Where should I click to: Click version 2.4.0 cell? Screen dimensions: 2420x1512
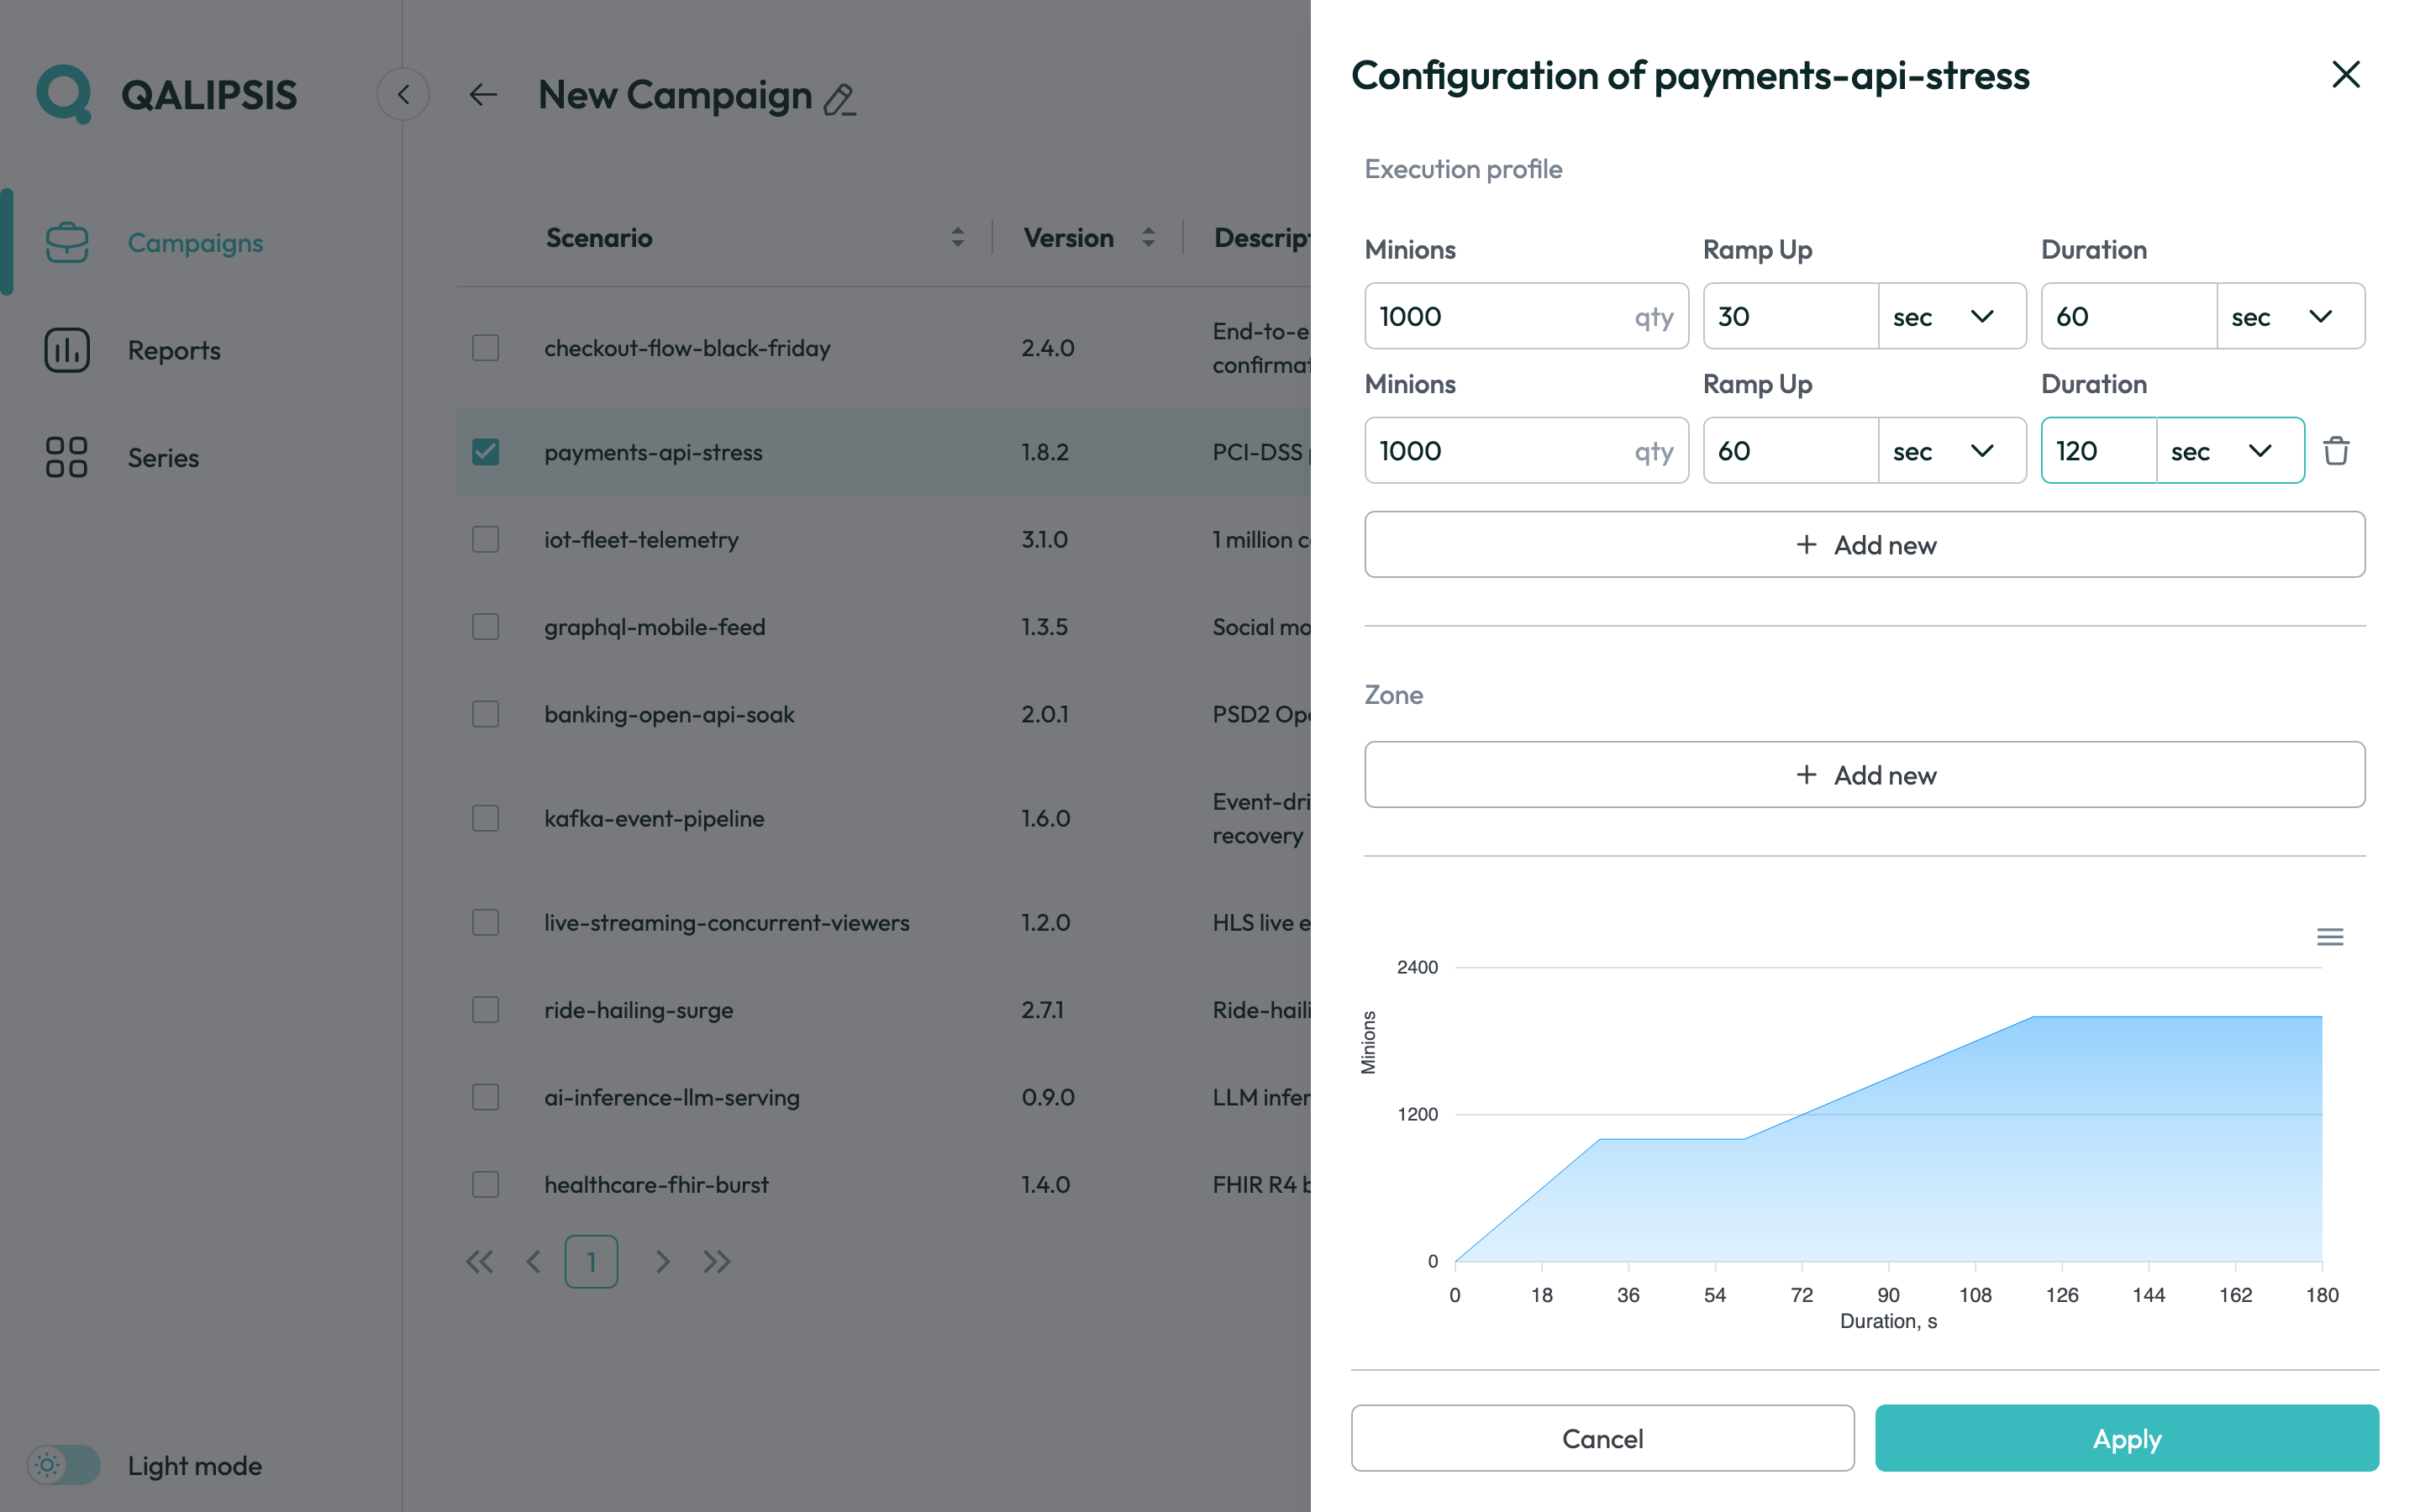tap(1047, 348)
